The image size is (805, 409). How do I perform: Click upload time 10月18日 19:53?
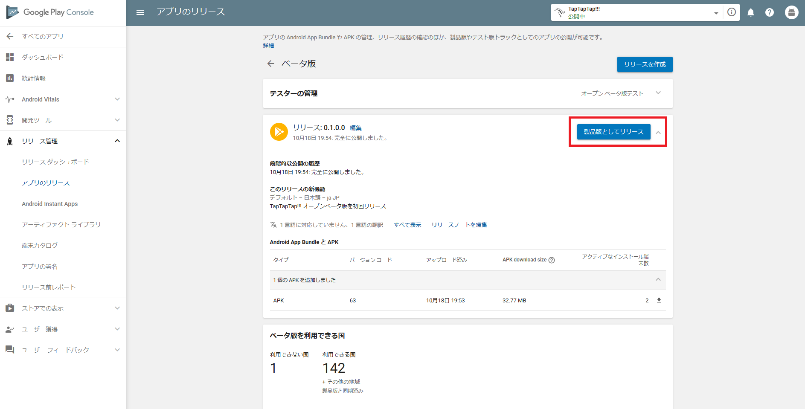tap(445, 301)
